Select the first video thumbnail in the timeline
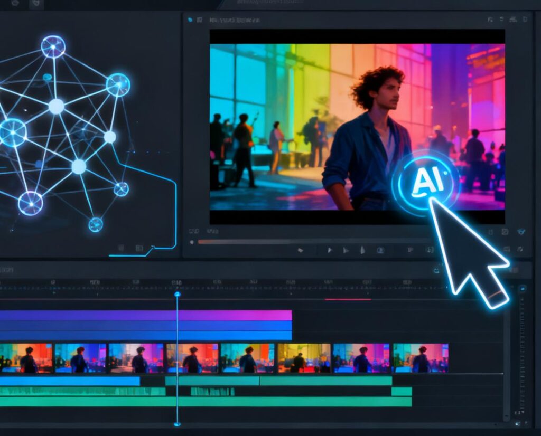The height and width of the screenshot is (436, 541). [x=26, y=358]
